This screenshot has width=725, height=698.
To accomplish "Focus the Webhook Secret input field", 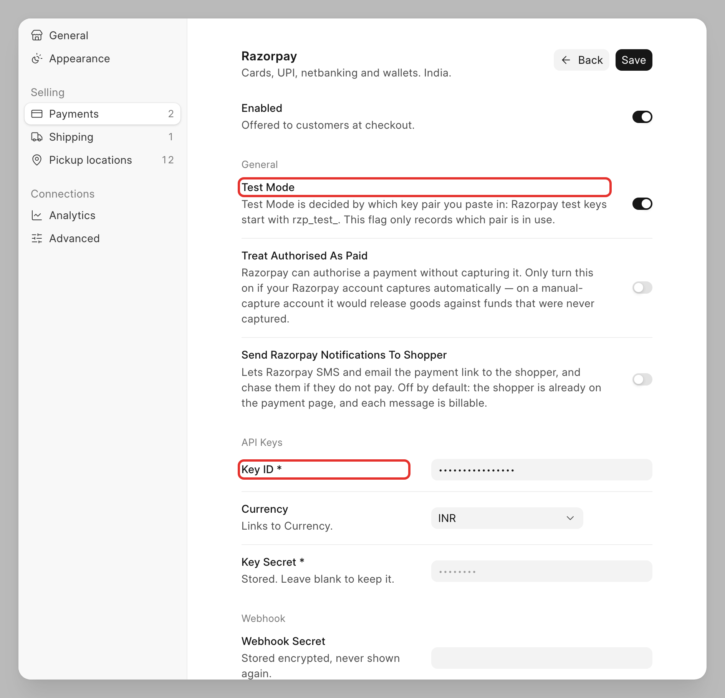I will (541, 658).
